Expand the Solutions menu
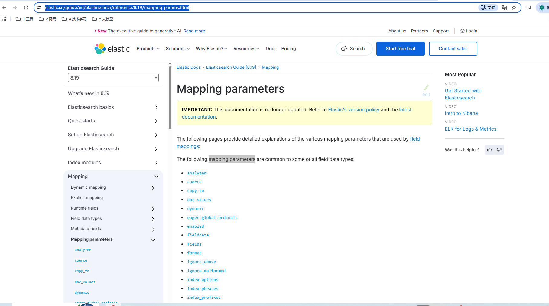 (178, 49)
